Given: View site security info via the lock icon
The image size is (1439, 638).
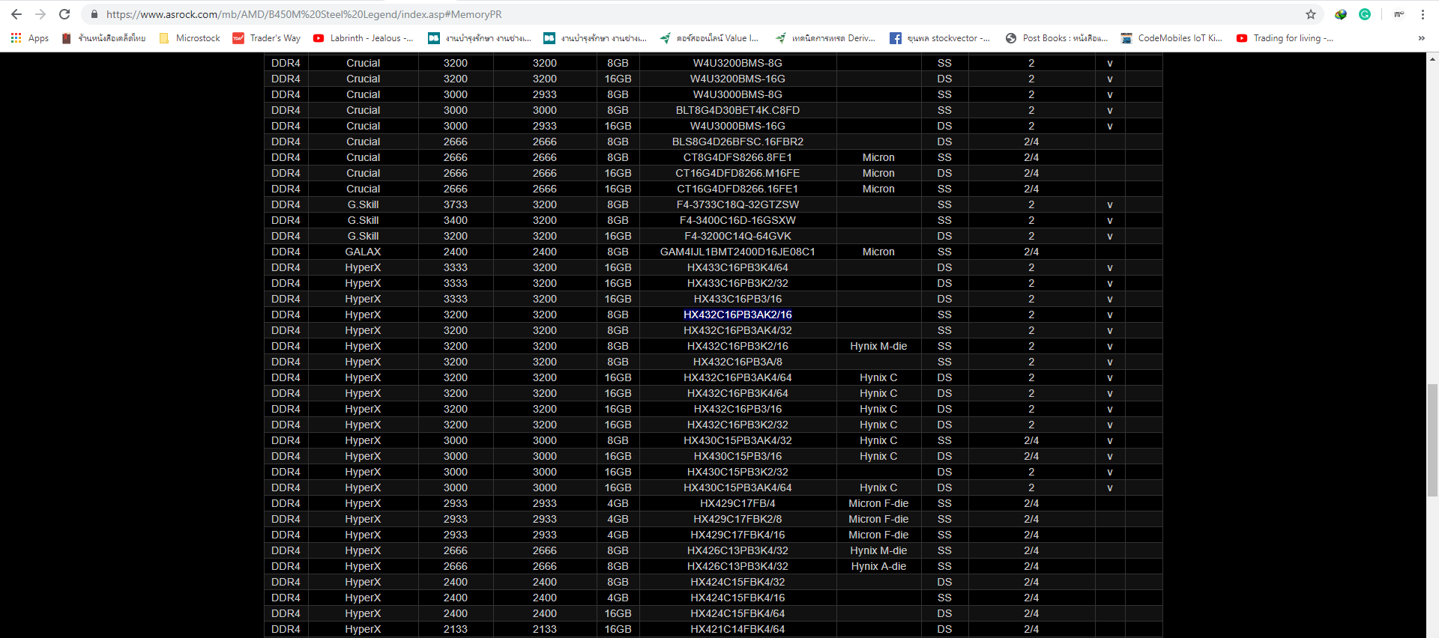Looking at the screenshot, I should [94, 14].
